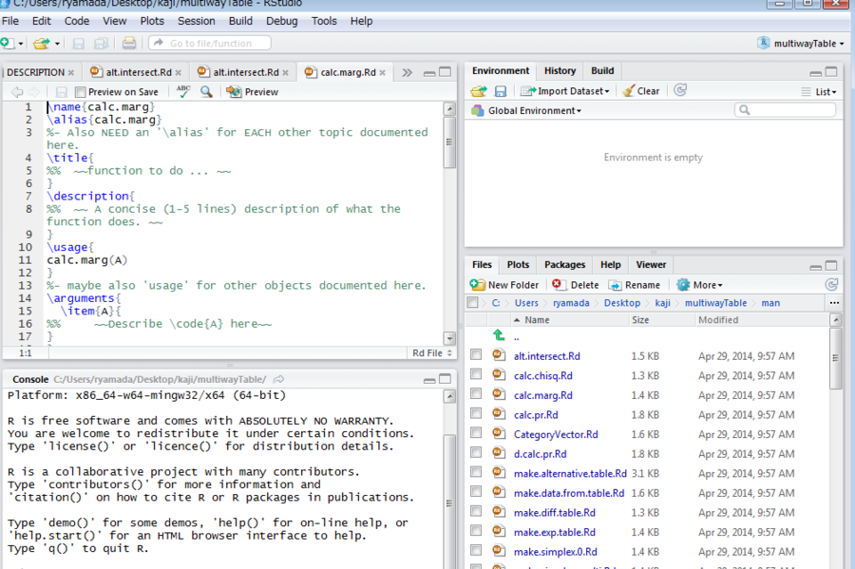
Task: Click the Preview button in editor toolbar
Action: coord(252,91)
